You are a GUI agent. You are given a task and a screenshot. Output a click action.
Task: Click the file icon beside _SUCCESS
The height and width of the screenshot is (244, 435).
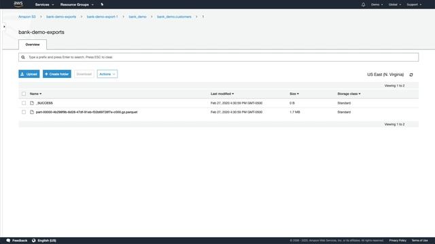click(32, 103)
